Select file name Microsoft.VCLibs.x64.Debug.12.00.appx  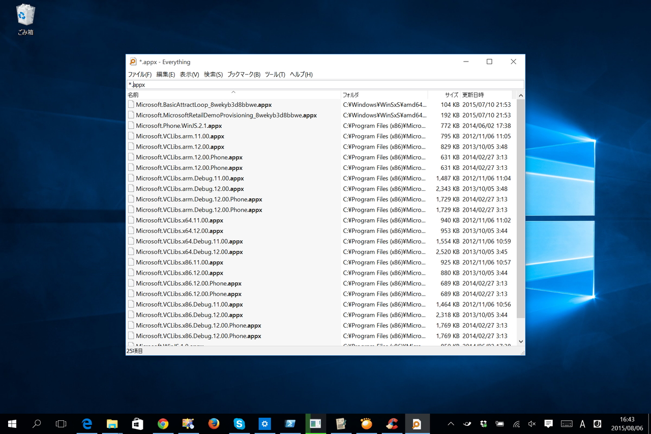pos(189,252)
